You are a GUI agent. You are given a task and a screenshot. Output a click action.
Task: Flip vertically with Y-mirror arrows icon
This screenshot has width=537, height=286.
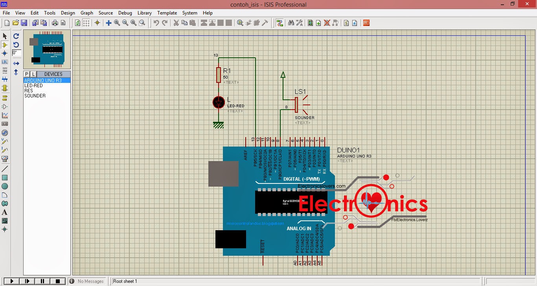coord(16,72)
